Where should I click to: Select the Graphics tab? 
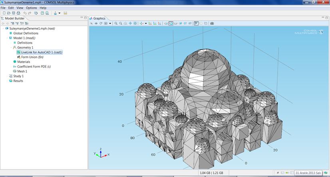97,18
